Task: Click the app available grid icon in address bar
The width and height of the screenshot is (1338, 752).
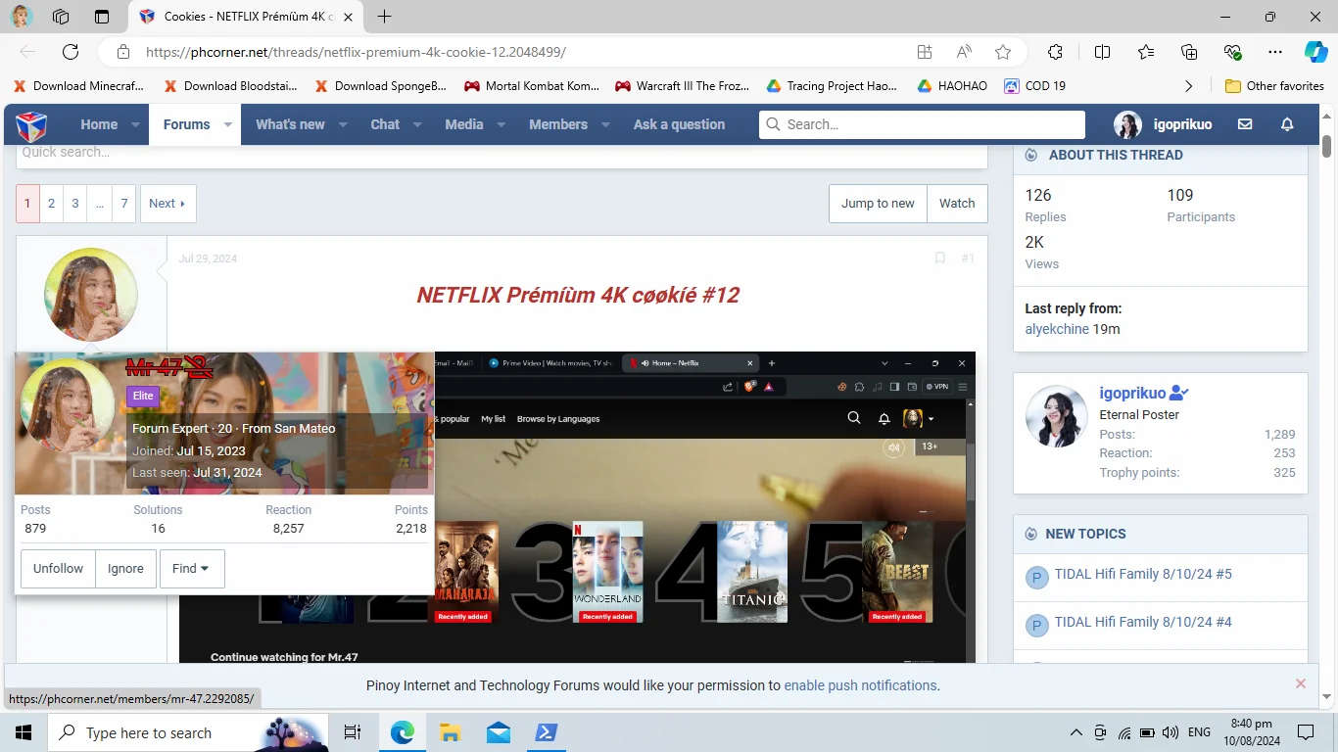Action: (x=925, y=52)
